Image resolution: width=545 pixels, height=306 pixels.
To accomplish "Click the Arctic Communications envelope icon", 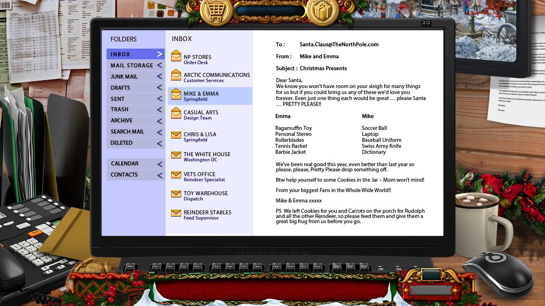I will 176,75.
